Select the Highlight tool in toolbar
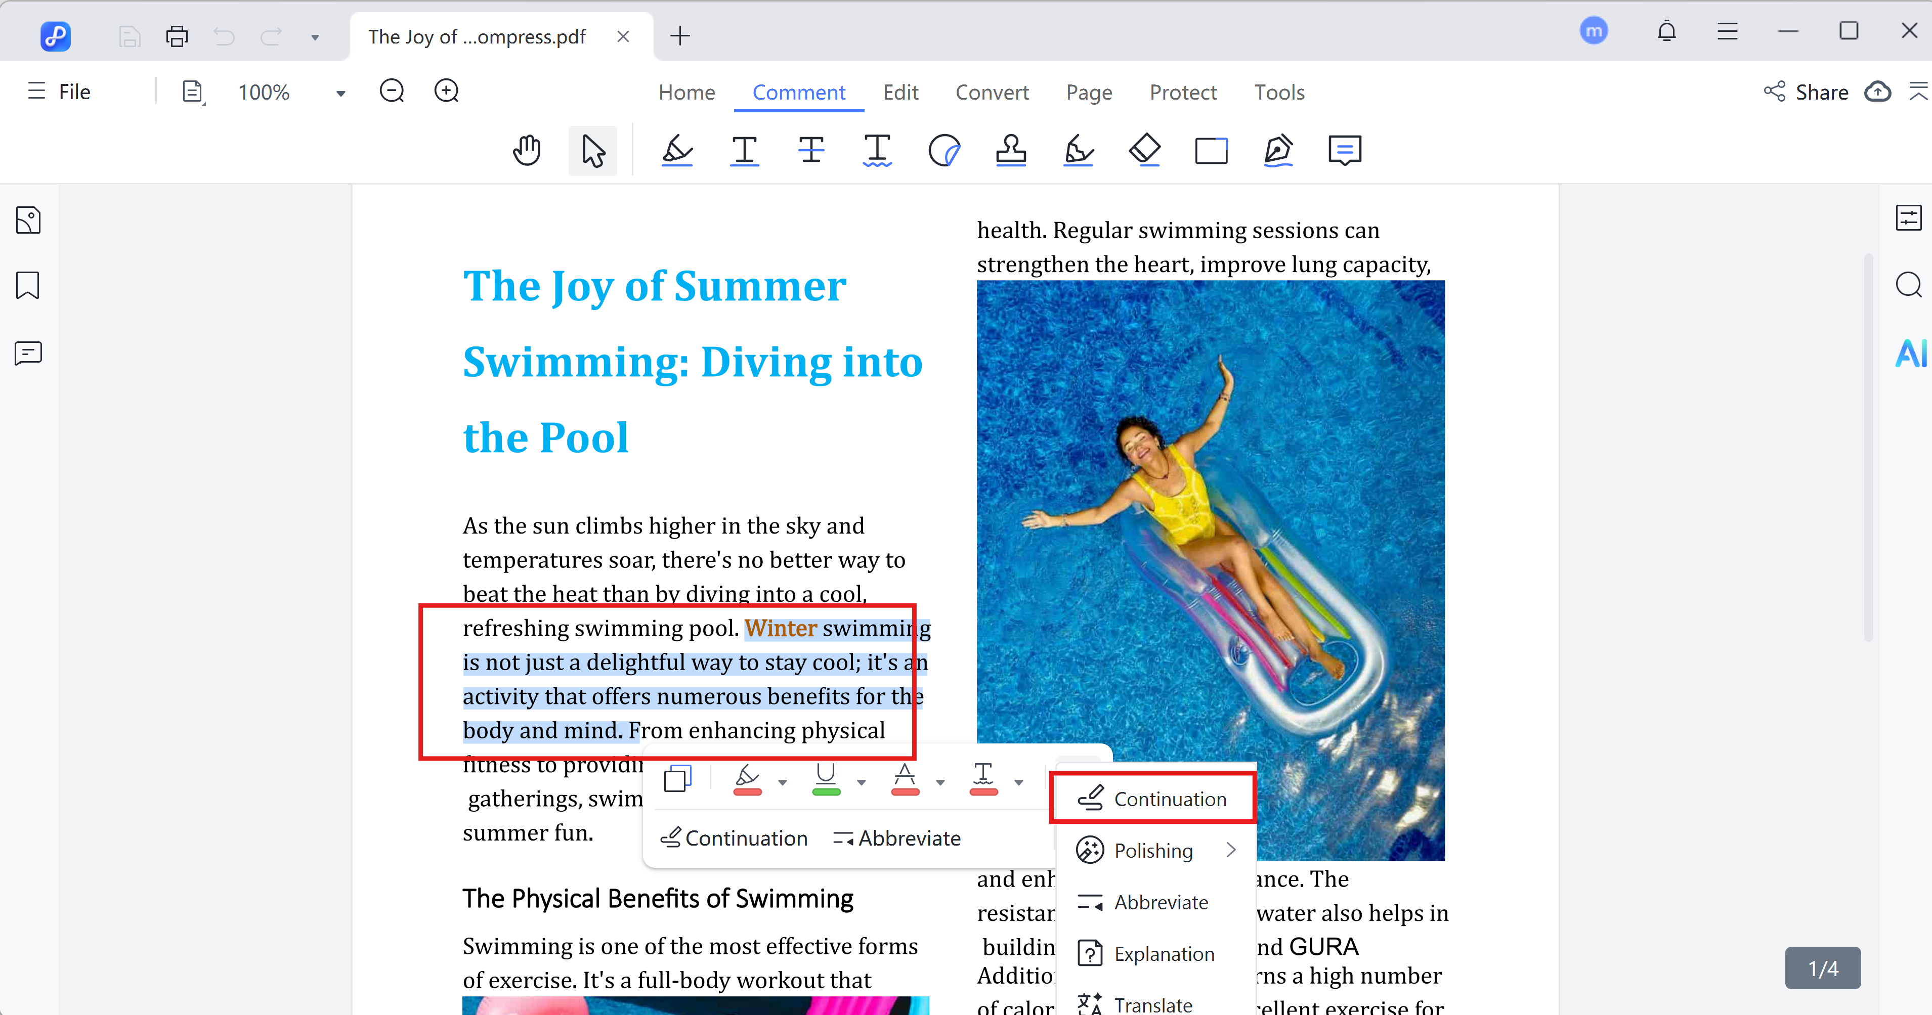Viewport: 1932px width, 1015px height. 676,151
